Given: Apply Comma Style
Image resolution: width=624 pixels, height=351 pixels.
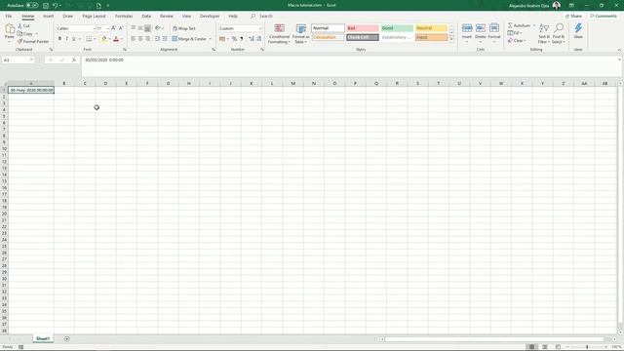Looking at the screenshot, I should tap(242, 39).
